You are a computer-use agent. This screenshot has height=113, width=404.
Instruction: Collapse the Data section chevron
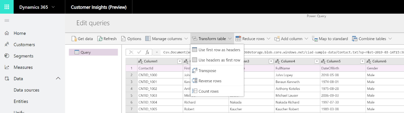[58, 78]
